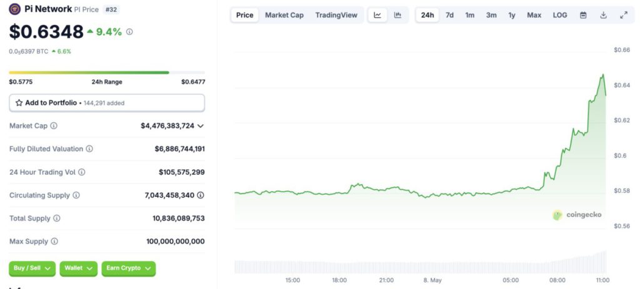Select 1m time range

pyautogui.click(x=470, y=15)
